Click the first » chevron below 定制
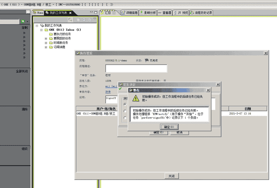 click(24, 33)
